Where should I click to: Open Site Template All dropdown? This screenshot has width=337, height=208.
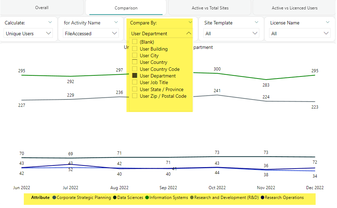click(x=231, y=34)
